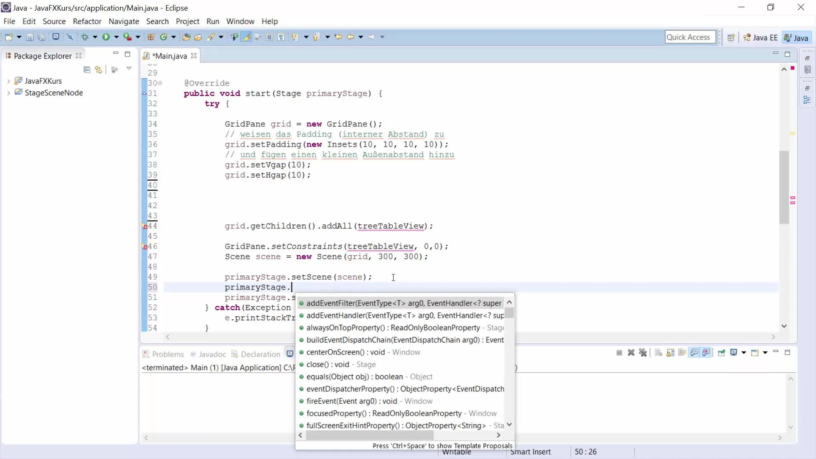Switch to the Javadoc tab
The height and width of the screenshot is (459, 816).
click(208, 354)
